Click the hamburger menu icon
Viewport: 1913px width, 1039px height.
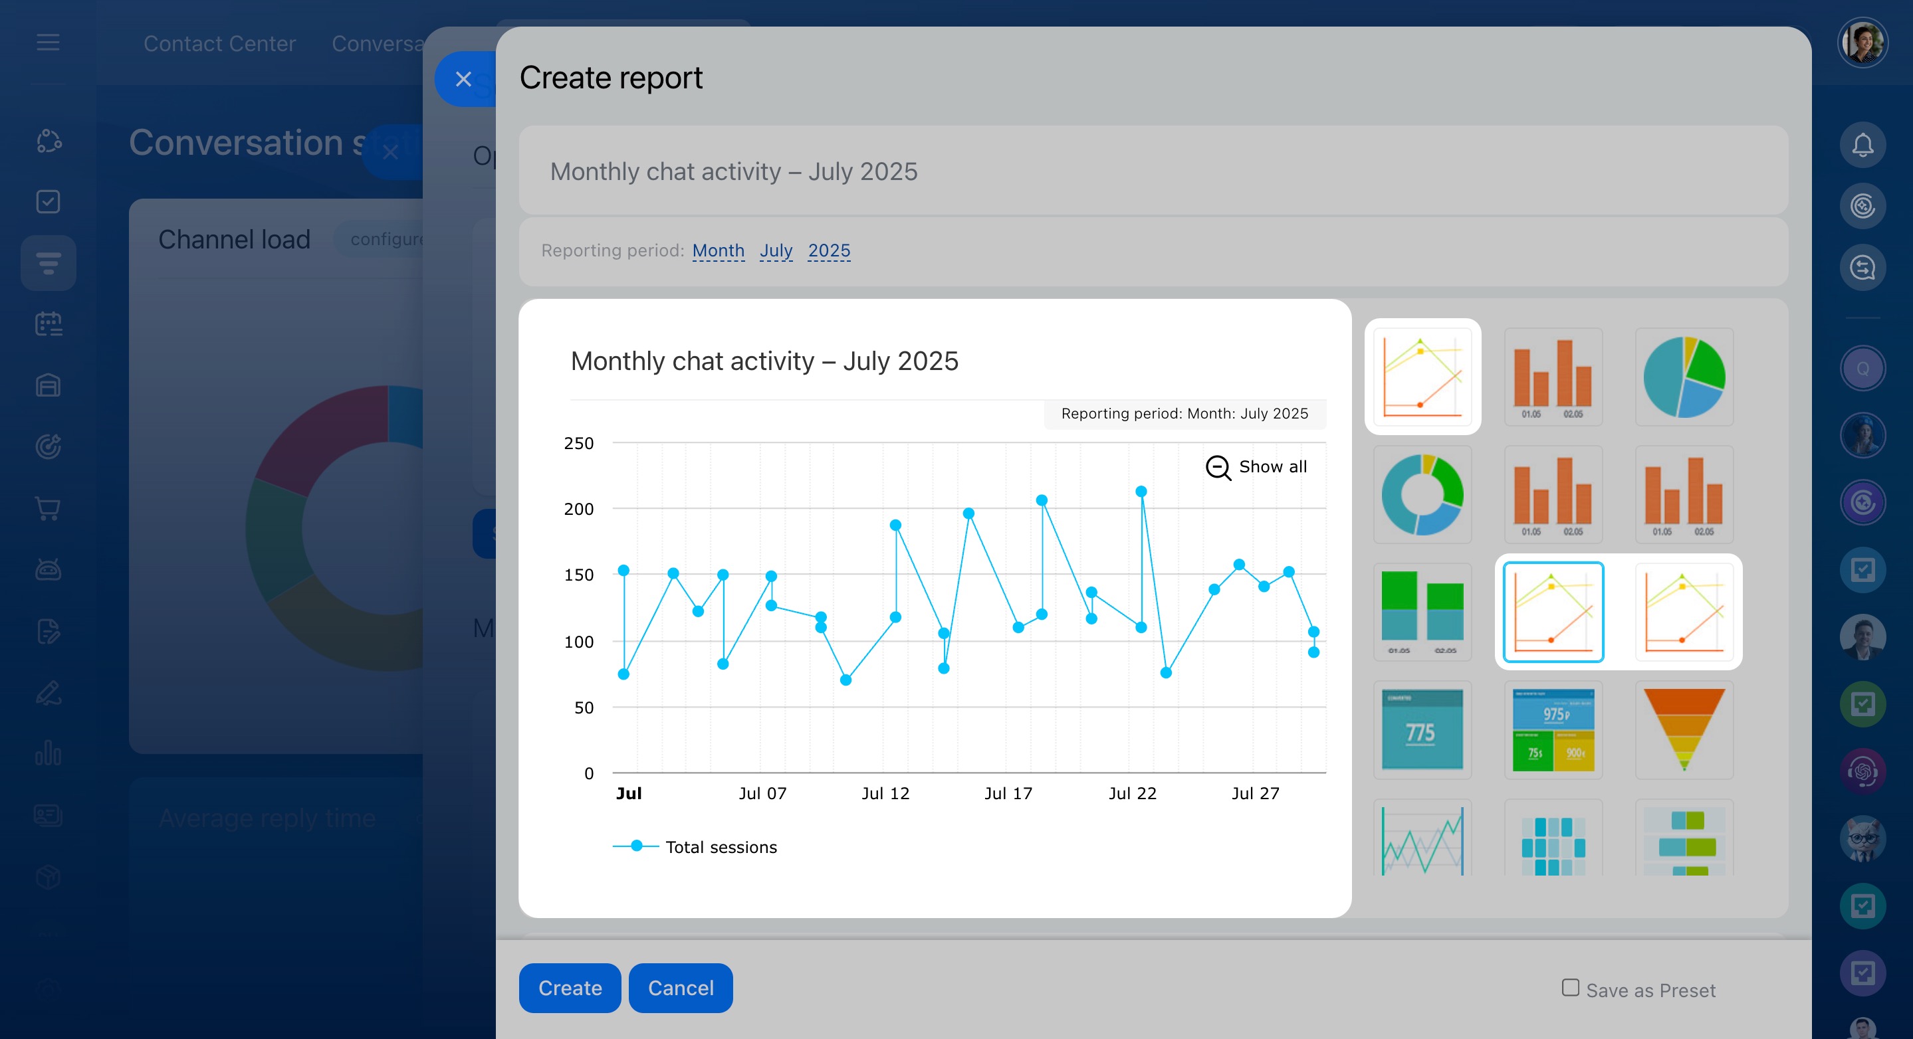pos(48,43)
